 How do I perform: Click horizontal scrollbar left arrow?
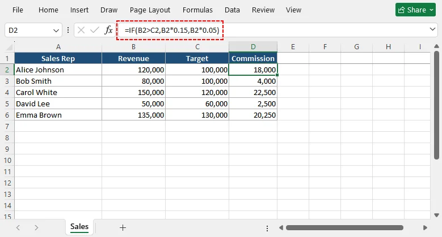(x=281, y=228)
